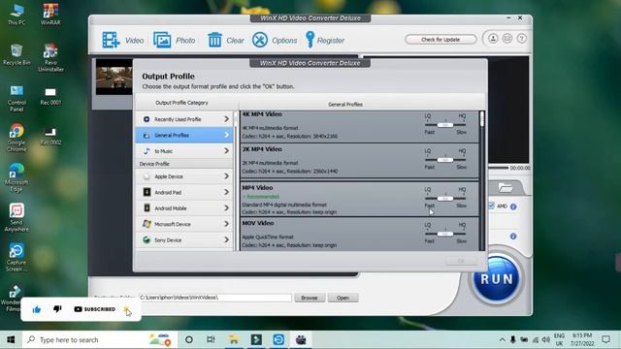The height and width of the screenshot is (349, 621).
Task: Click the YouTube Subscribed button
Action: 94,309
